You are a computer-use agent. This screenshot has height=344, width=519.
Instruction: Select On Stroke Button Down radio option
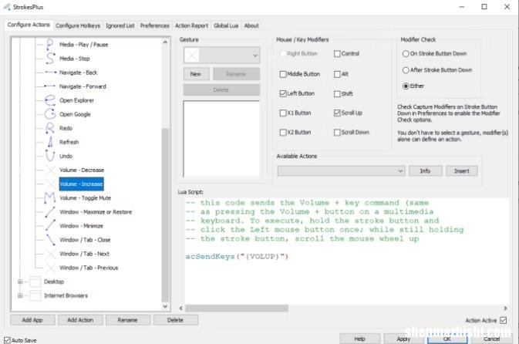click(x=406, y=54)
